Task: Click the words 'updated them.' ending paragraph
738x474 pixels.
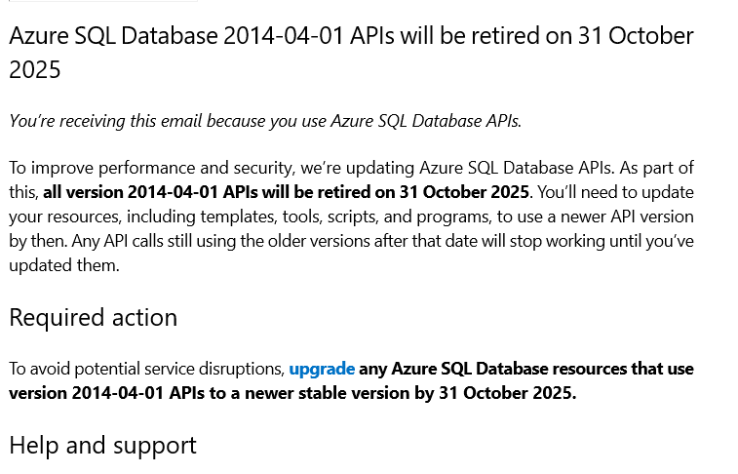Action: (x=64, y=265)
